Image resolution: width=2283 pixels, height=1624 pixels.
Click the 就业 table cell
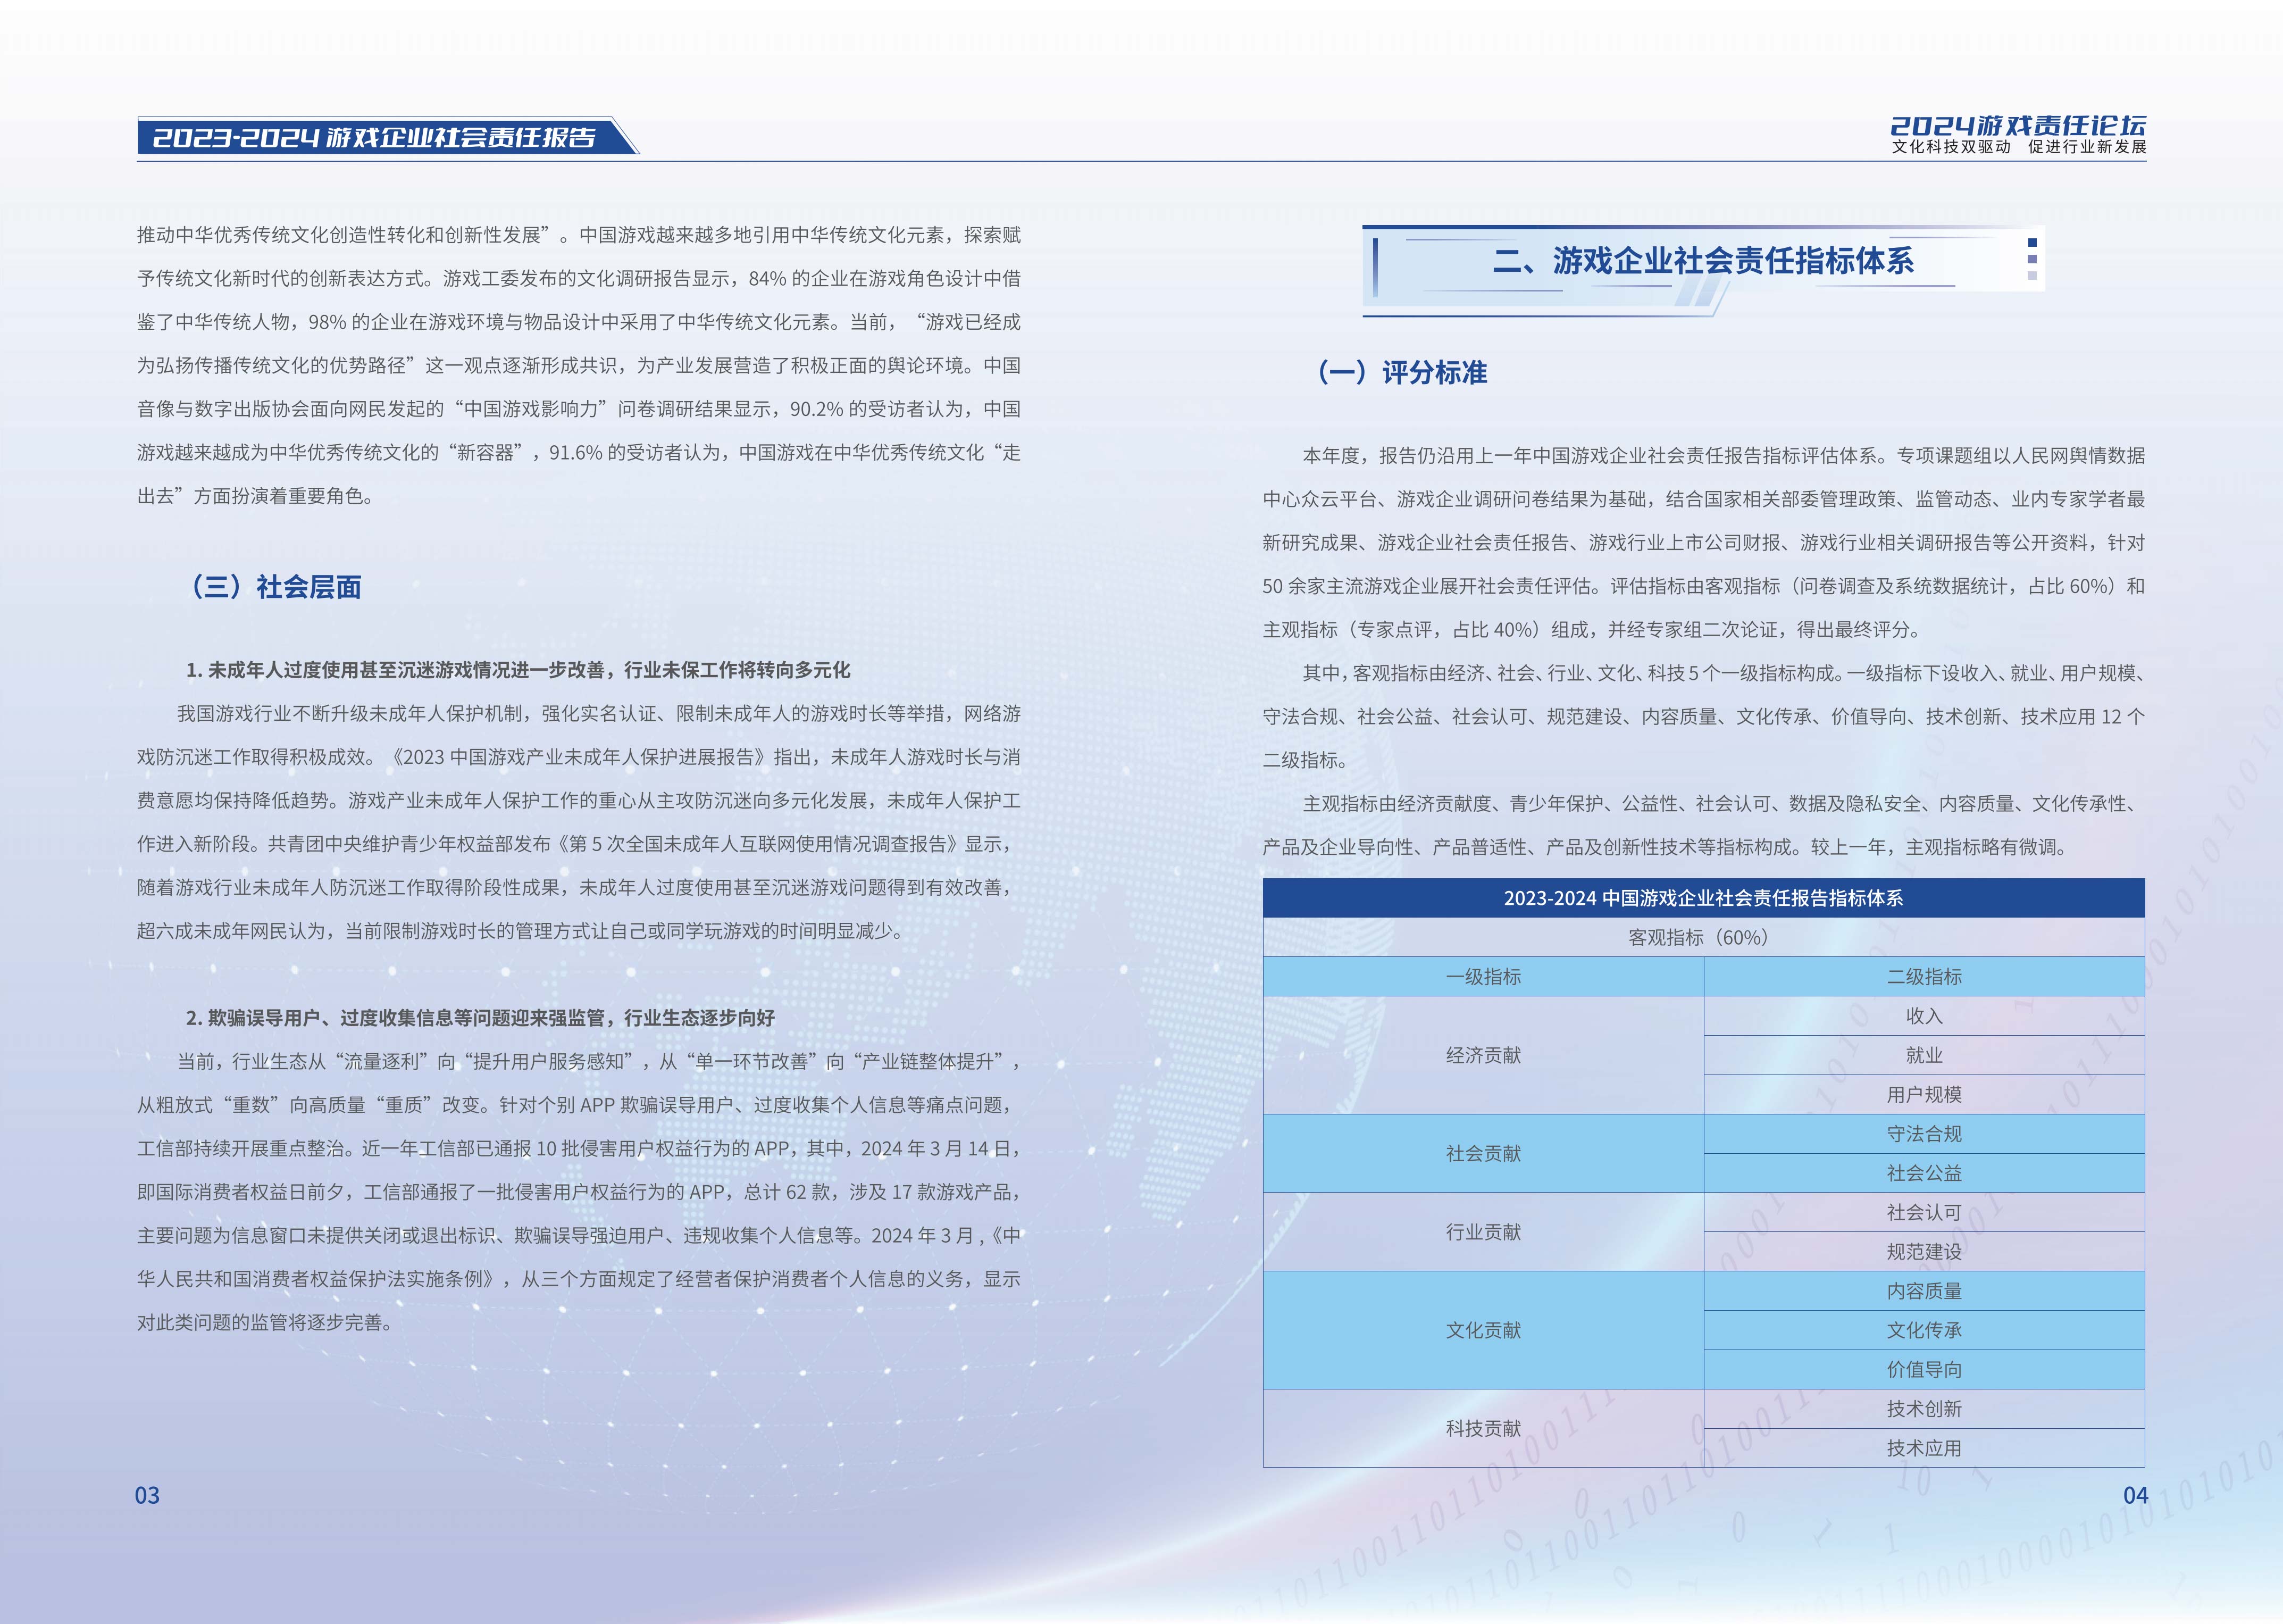1924,1055
